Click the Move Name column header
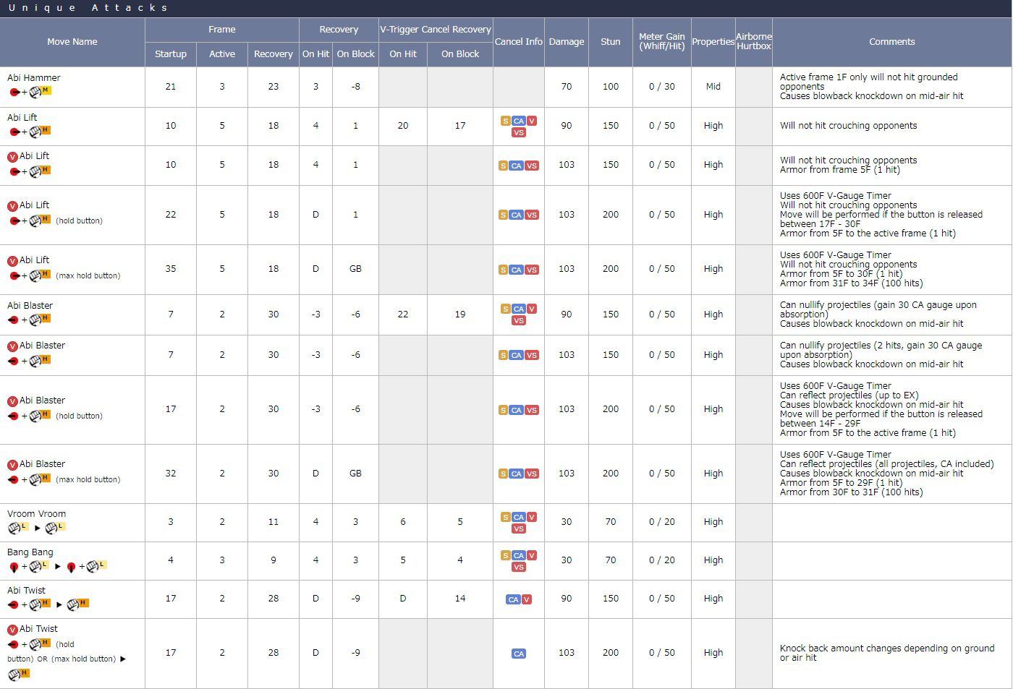This screenshot has width=1013, height=689. pos(72,42)
